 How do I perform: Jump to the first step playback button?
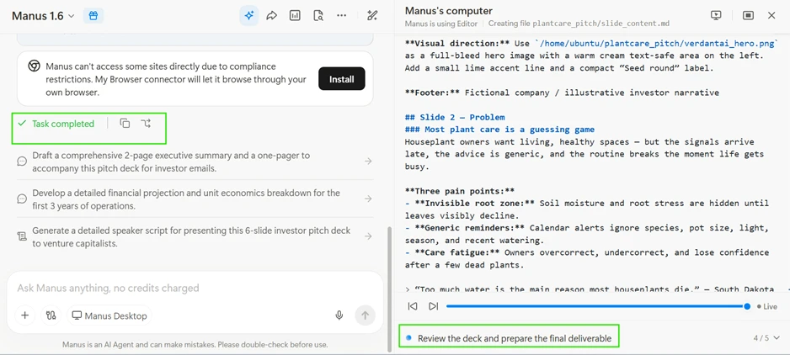[413, 306]
